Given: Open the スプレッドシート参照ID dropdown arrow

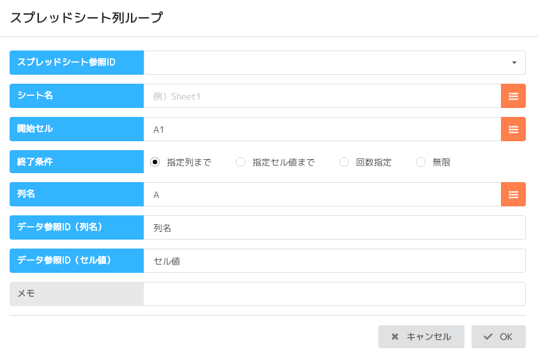Looking at the screenshot, I should pyautogui.click(x=514, y=63).
